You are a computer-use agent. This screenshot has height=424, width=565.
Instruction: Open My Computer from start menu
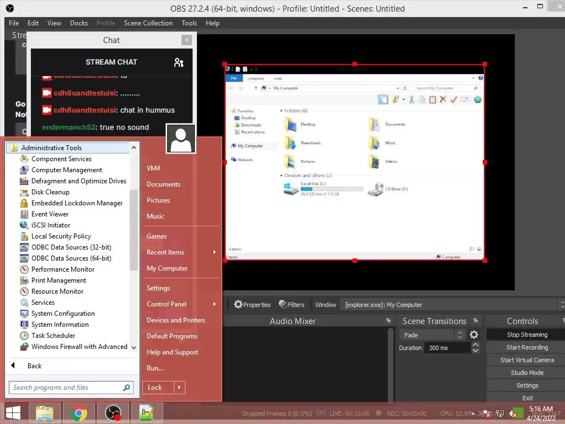pyautogui.click(x=167, y=268)
